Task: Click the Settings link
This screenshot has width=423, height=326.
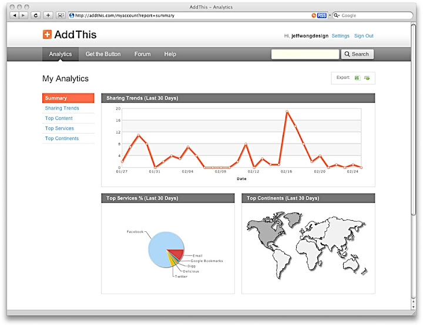Action: 340,36
